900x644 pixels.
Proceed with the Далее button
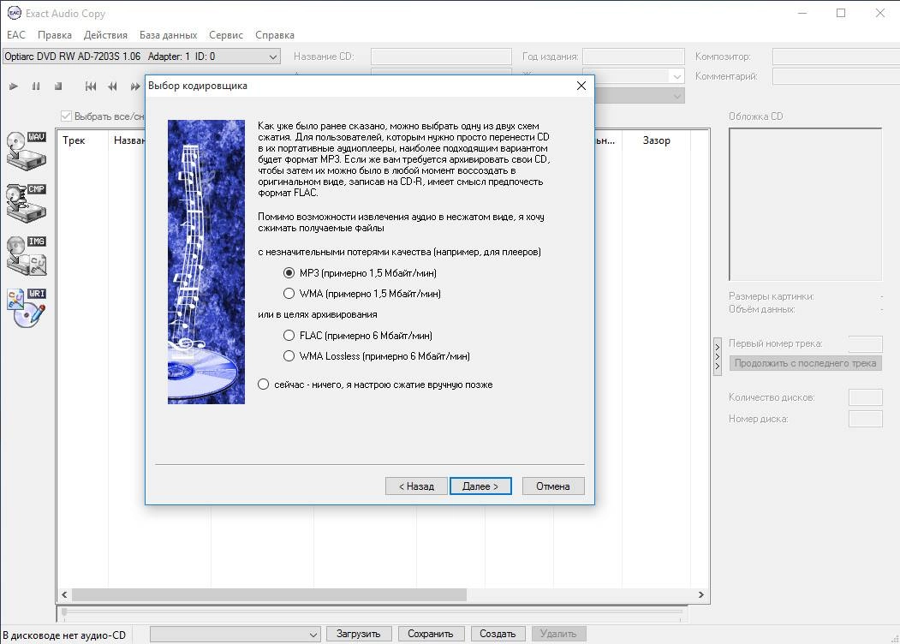coord(480,486)
